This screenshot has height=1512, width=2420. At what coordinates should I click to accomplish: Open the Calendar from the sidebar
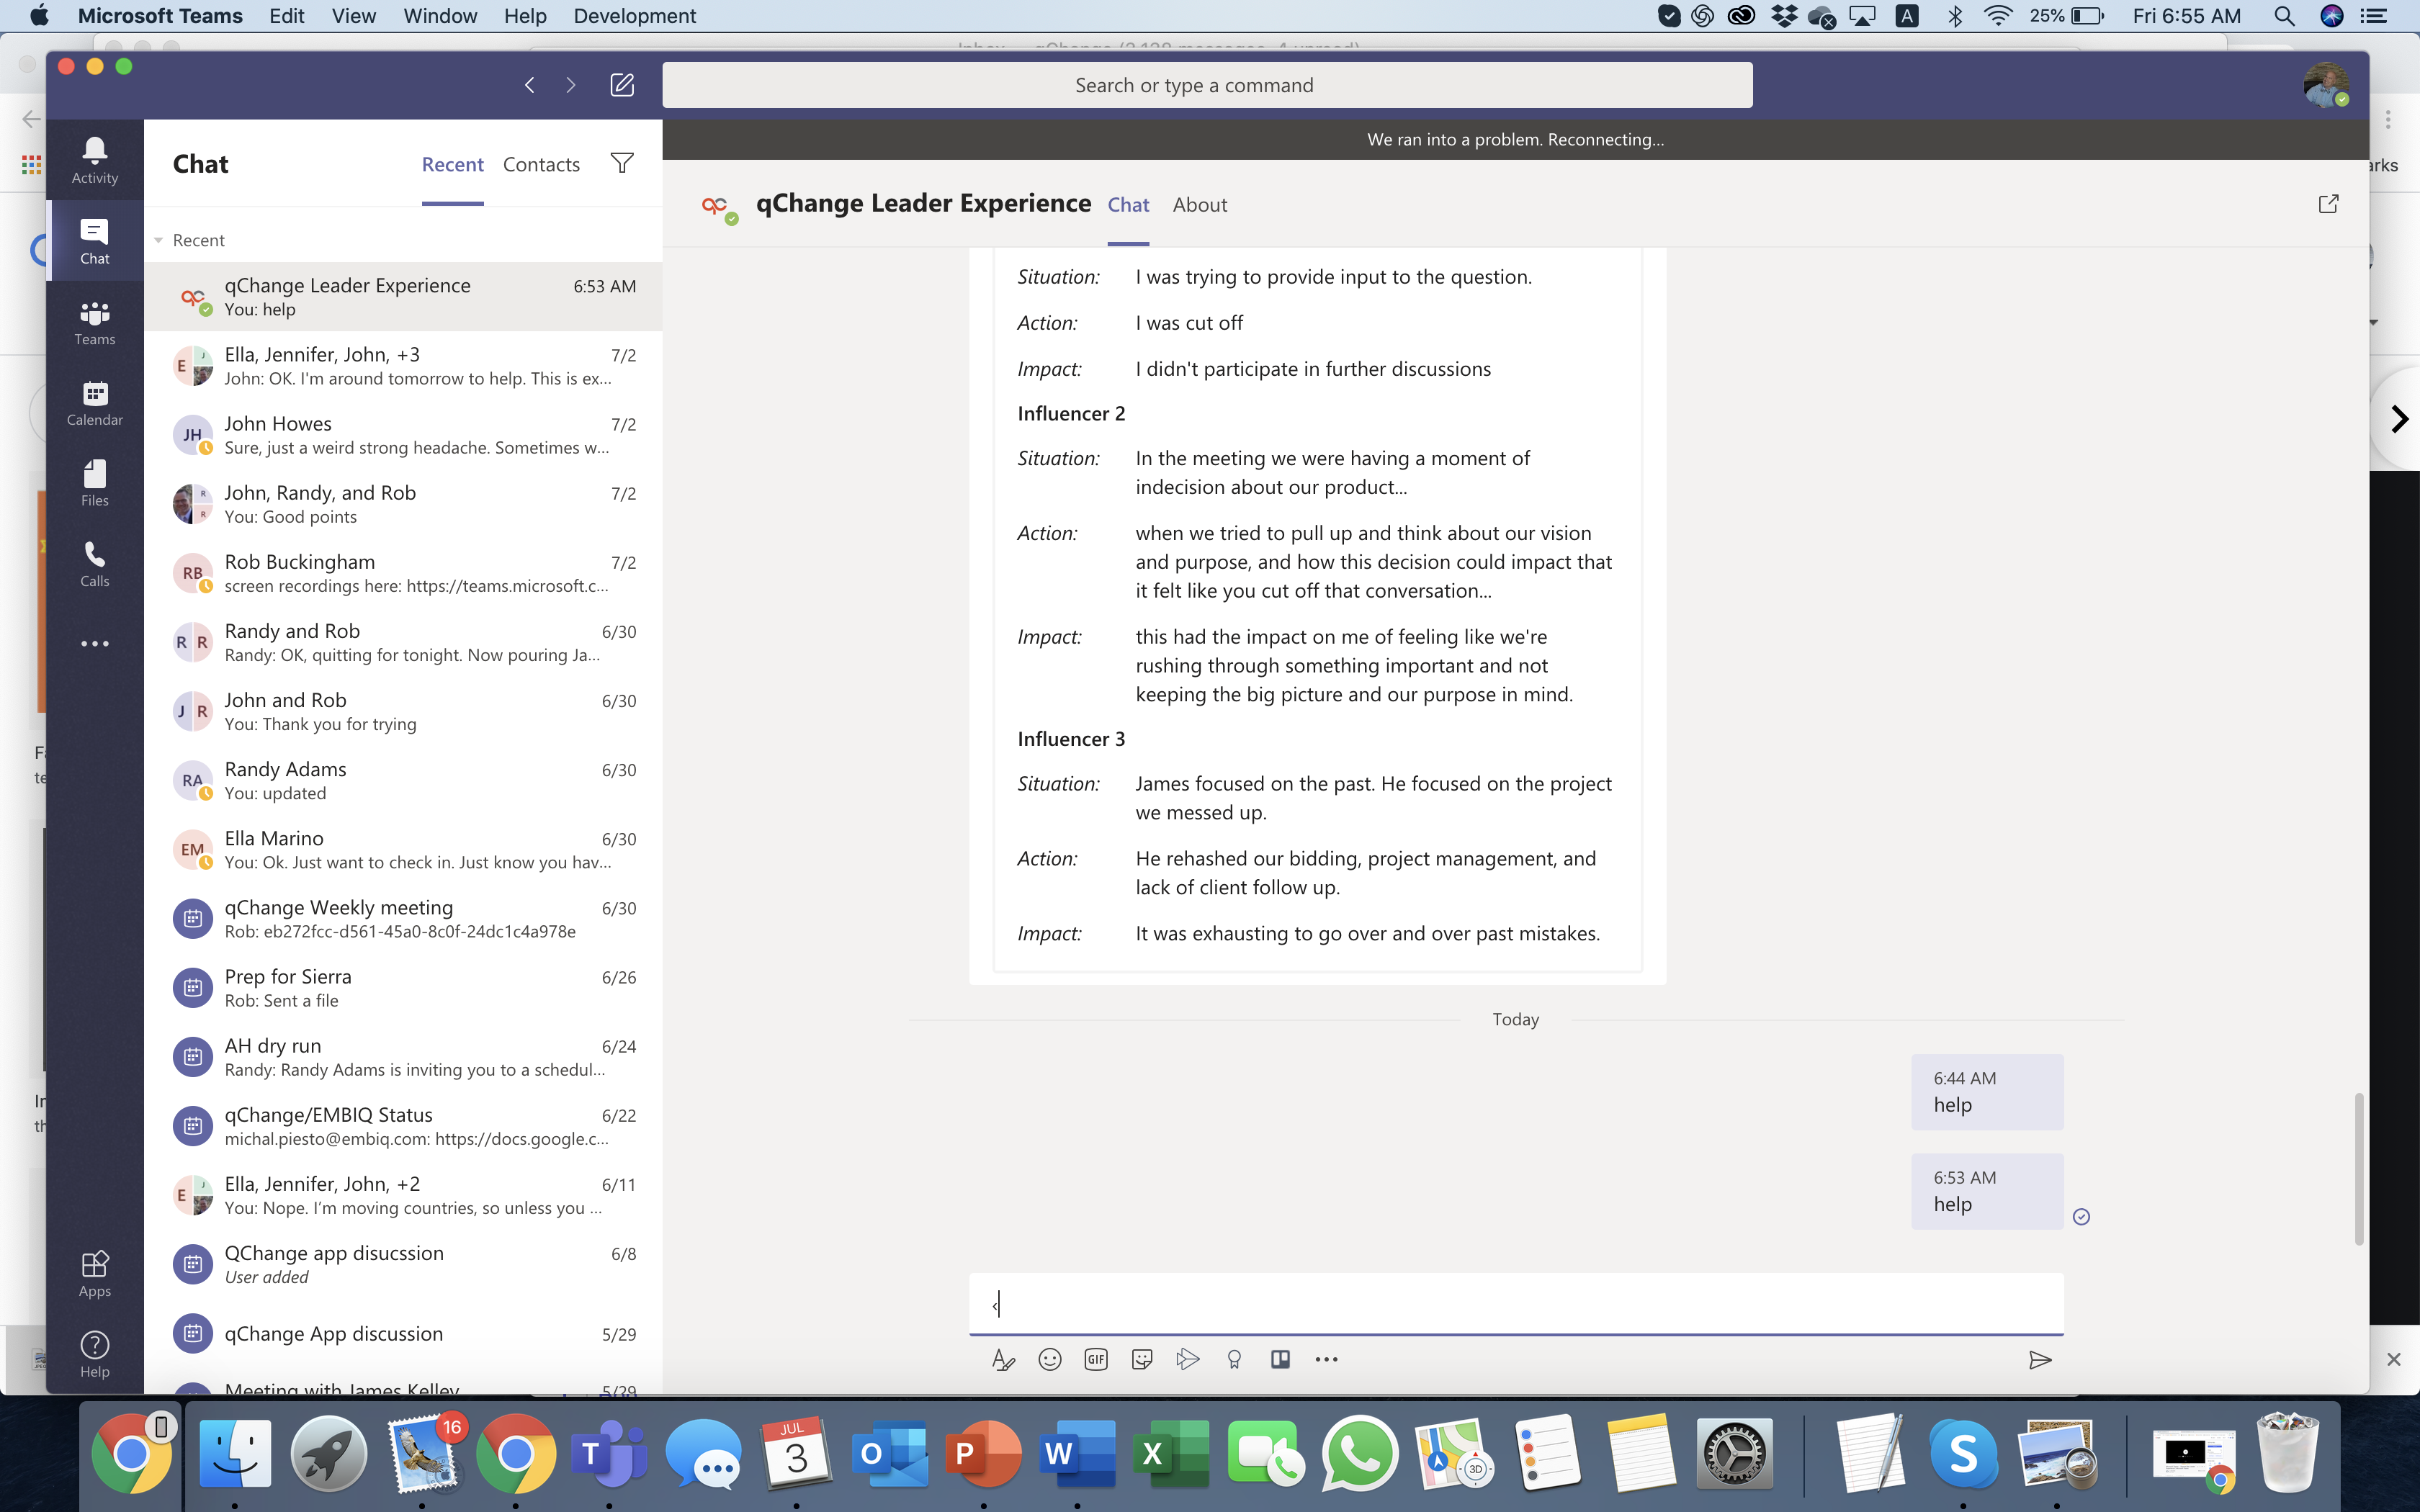pos(94,402)
